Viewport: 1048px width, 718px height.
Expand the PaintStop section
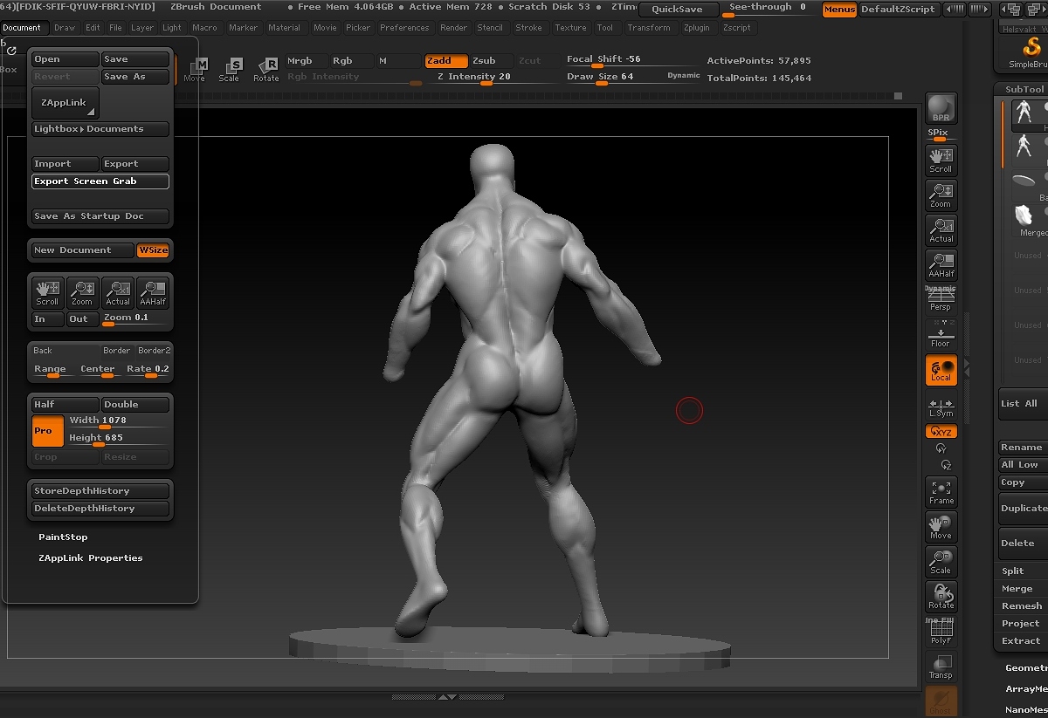tap(63, 537)
